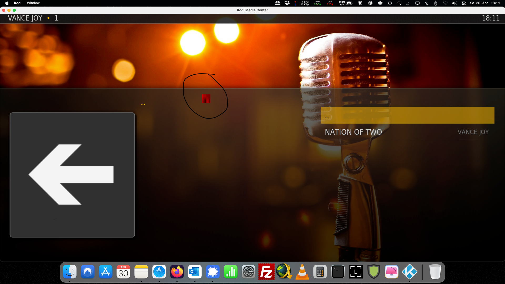Open the Kodi application menu

click(18, 3)
